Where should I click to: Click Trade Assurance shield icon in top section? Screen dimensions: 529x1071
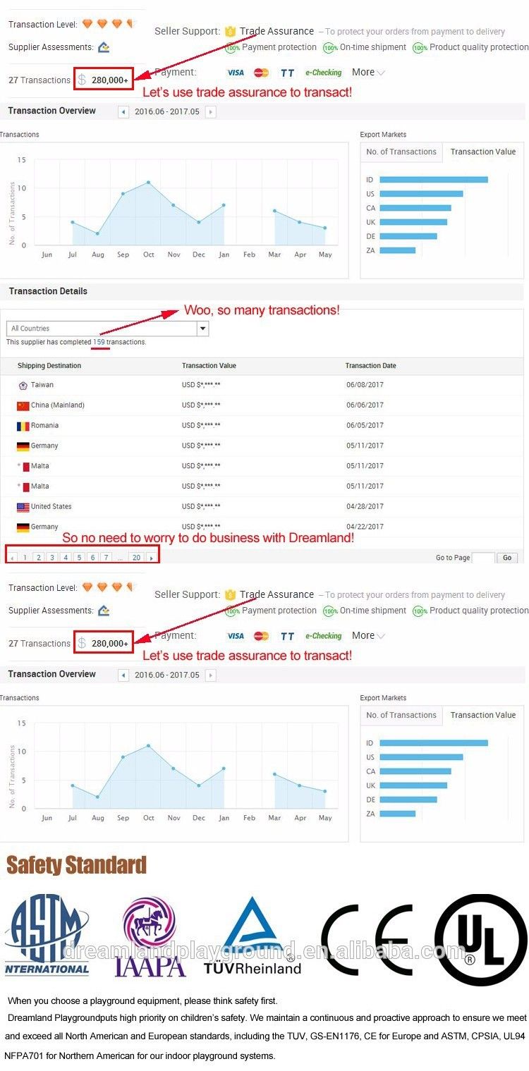(230, 32)
